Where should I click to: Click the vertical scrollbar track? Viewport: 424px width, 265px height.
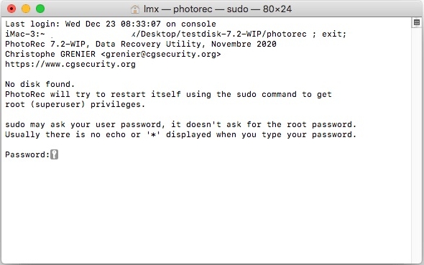pos(417,144)
